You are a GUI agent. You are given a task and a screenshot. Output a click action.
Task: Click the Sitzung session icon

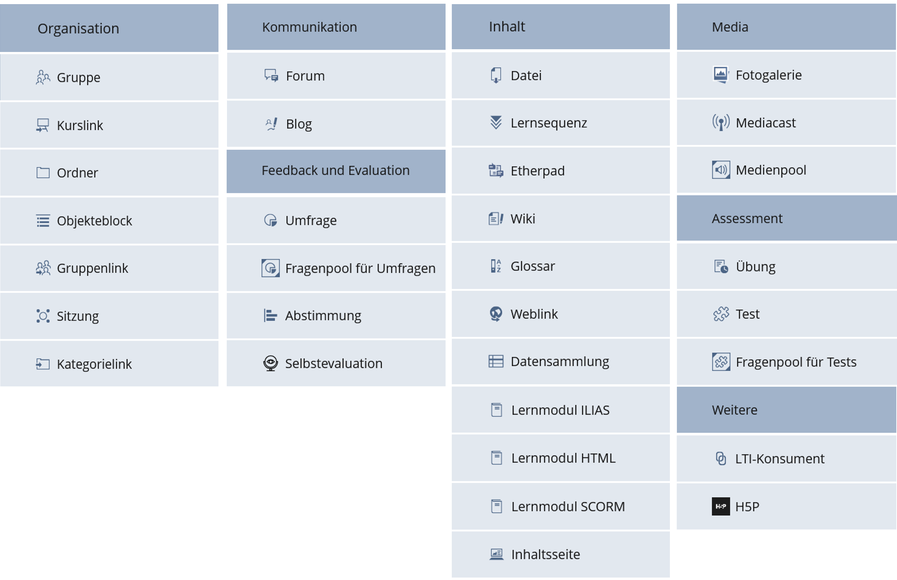(x=43, y=316)
